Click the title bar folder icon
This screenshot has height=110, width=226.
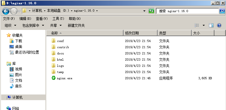3,3
